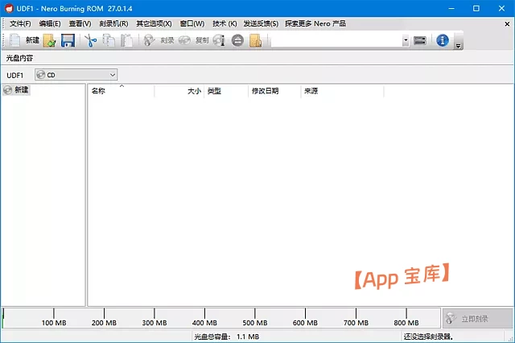Open the 刻录机(R) menu
This screenshot has height=343, width=515.
pos(113,23)
